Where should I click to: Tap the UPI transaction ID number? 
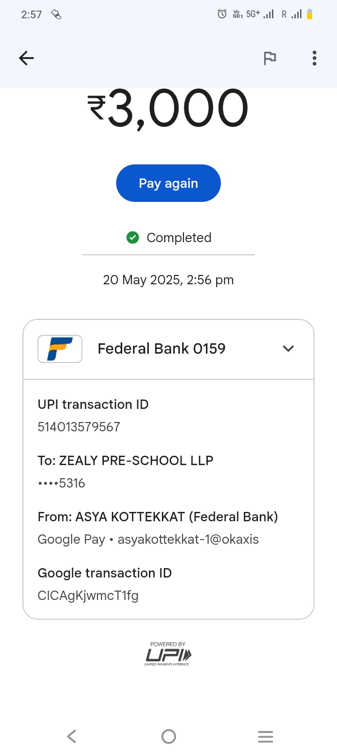(79, 427)
